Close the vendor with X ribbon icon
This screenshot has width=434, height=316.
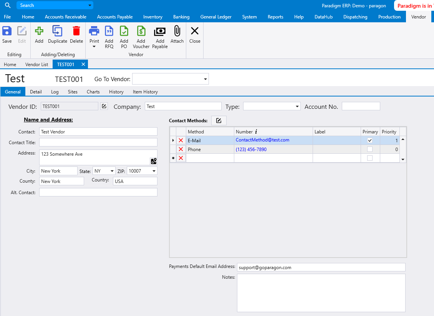(195, 31)
